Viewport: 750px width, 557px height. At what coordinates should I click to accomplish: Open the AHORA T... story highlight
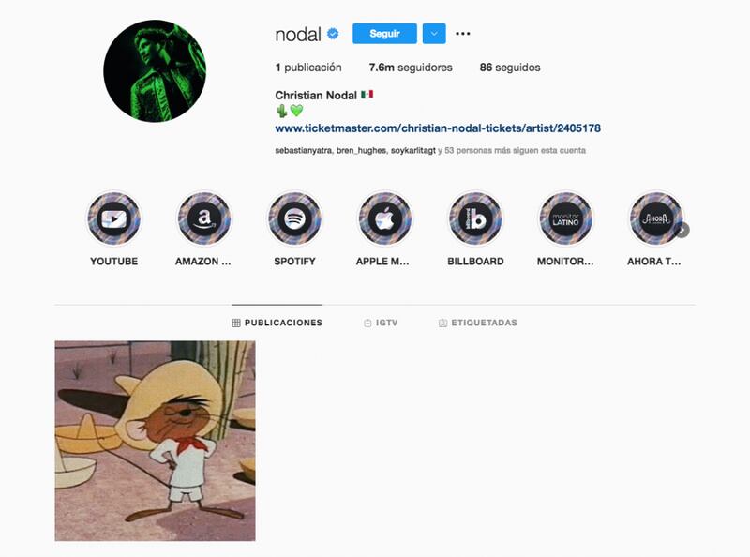pyautogui.click(x=656, y=219)
